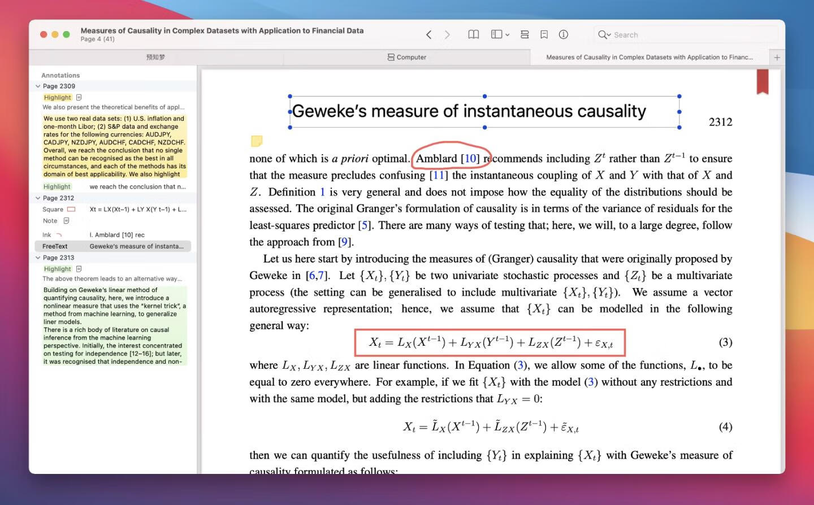Select the Ink annotation 'I. Amblard [10] rec'
This screenshot has height=505, width=814.
coord(113,234)
